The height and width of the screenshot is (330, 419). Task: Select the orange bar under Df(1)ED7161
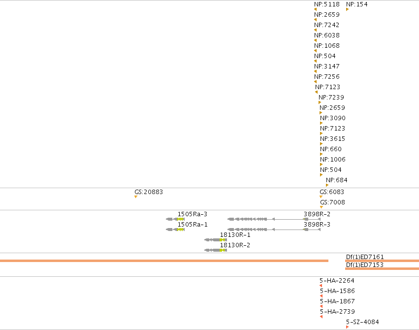coord(382,261)
